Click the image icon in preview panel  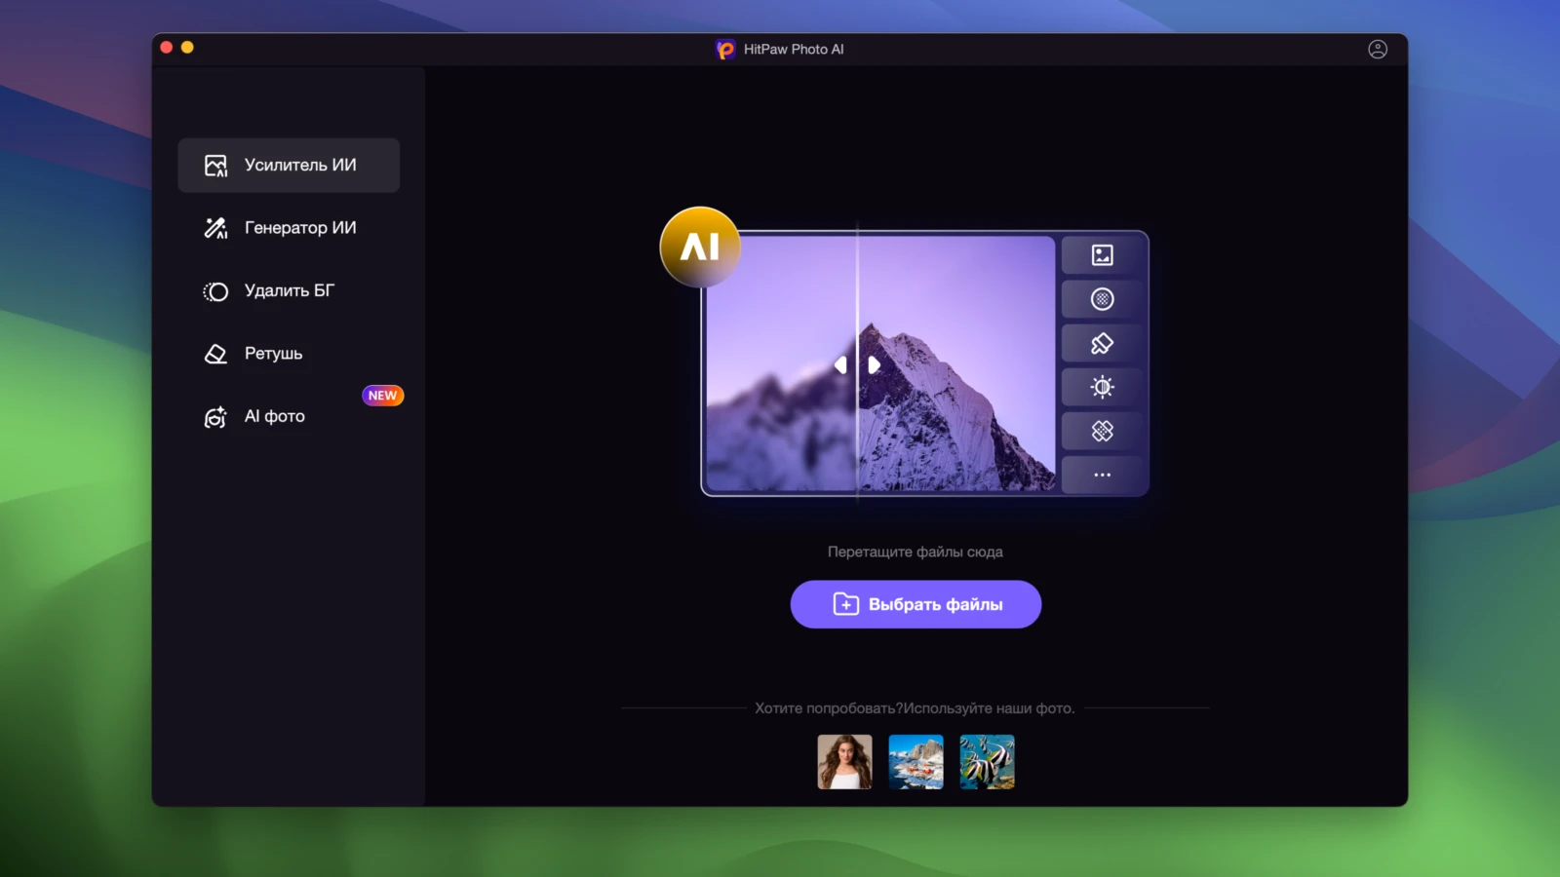point(1102,255)
